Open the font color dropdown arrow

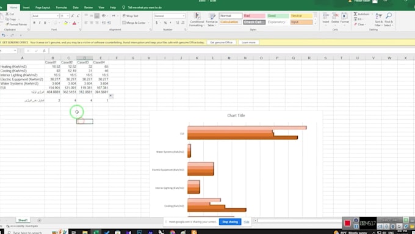78,23
